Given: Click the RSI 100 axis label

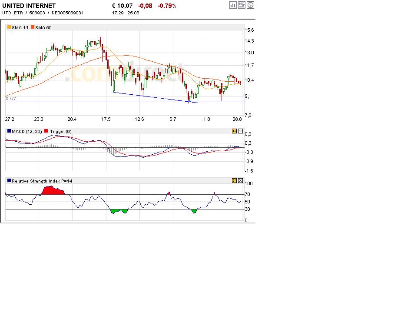Looking at the screenshot, I should [249, 183].
